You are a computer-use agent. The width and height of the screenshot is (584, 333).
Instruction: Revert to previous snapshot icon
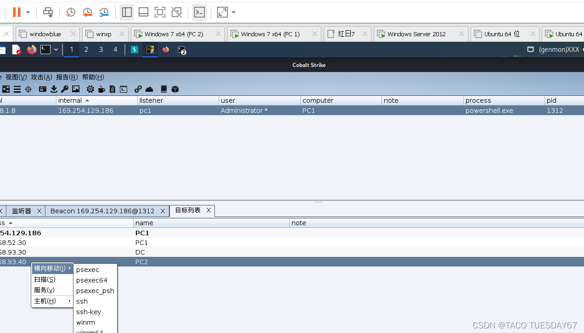point(87,12)
